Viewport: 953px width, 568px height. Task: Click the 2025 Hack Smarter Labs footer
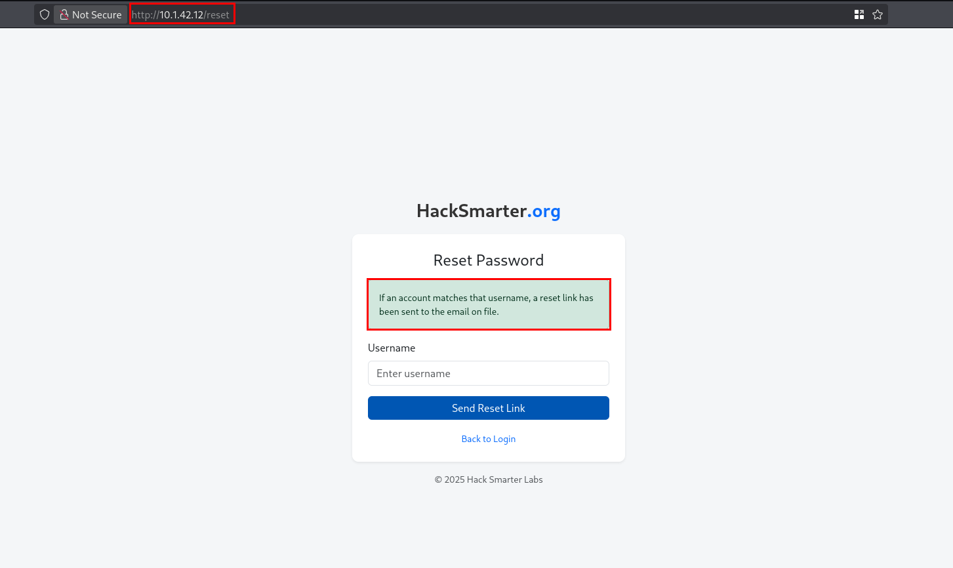pos(488,479)
